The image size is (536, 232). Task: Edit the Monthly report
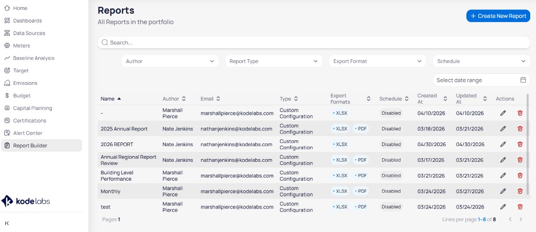503,191
